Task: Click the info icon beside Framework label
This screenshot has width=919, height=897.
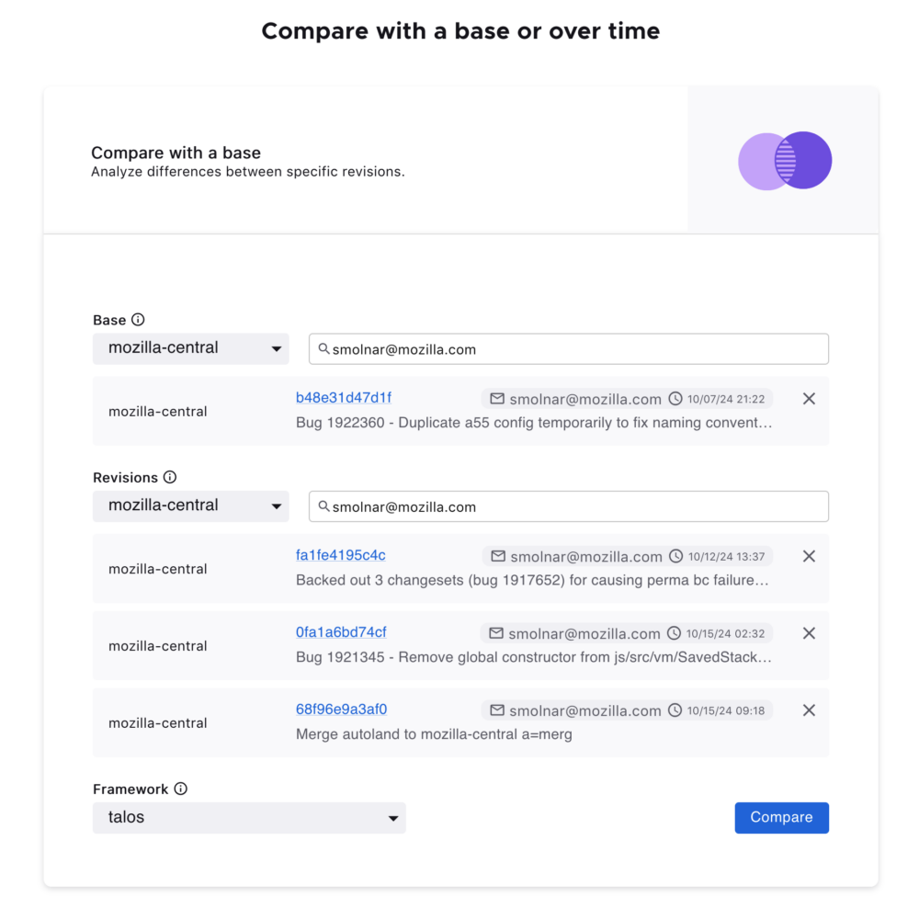Action: click(180, 789)
